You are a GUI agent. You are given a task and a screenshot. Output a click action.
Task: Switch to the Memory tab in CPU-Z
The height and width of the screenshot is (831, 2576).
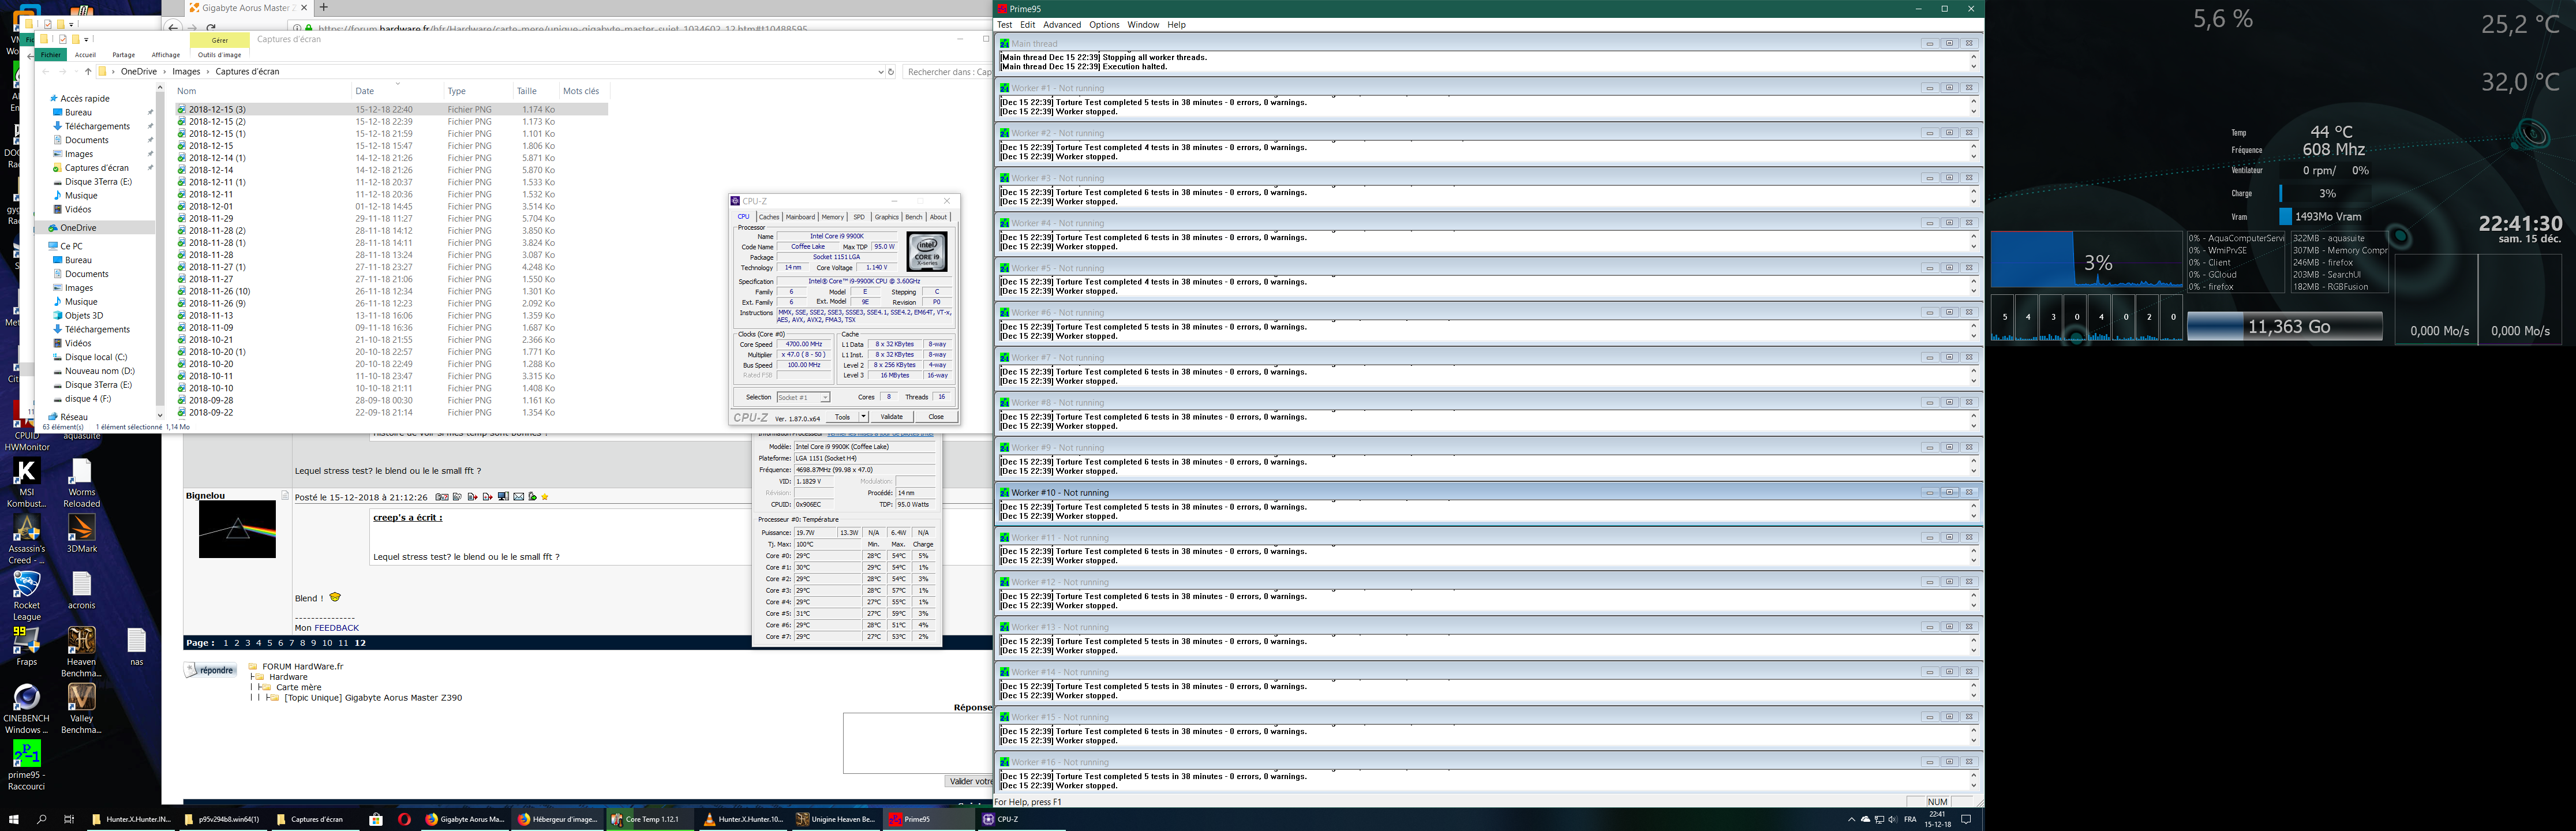tap(832, 217)
